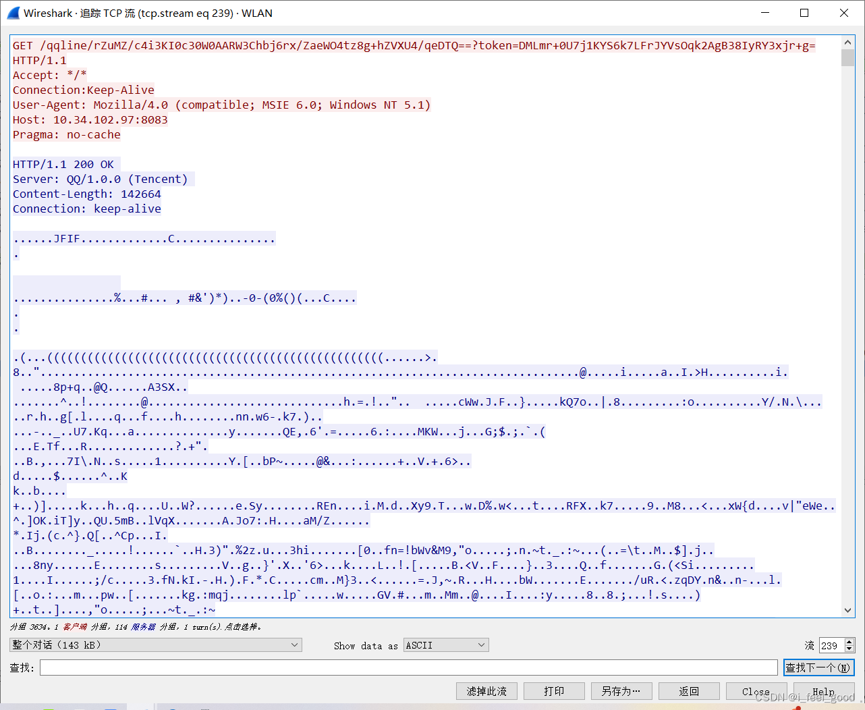
Task: Open the conversation selector dropdown (整个对话 143 kB)
Action: tap(156, 645)
